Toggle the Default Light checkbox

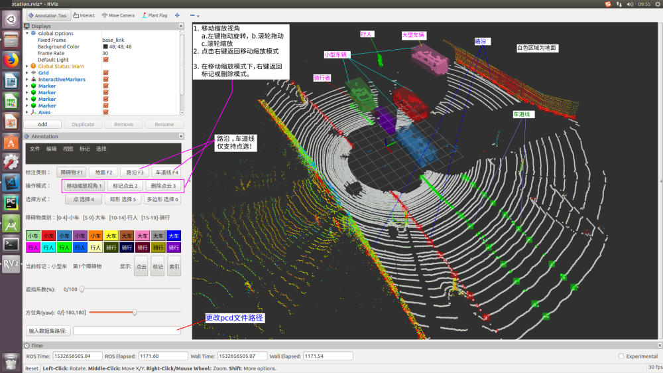pos(105,60)
